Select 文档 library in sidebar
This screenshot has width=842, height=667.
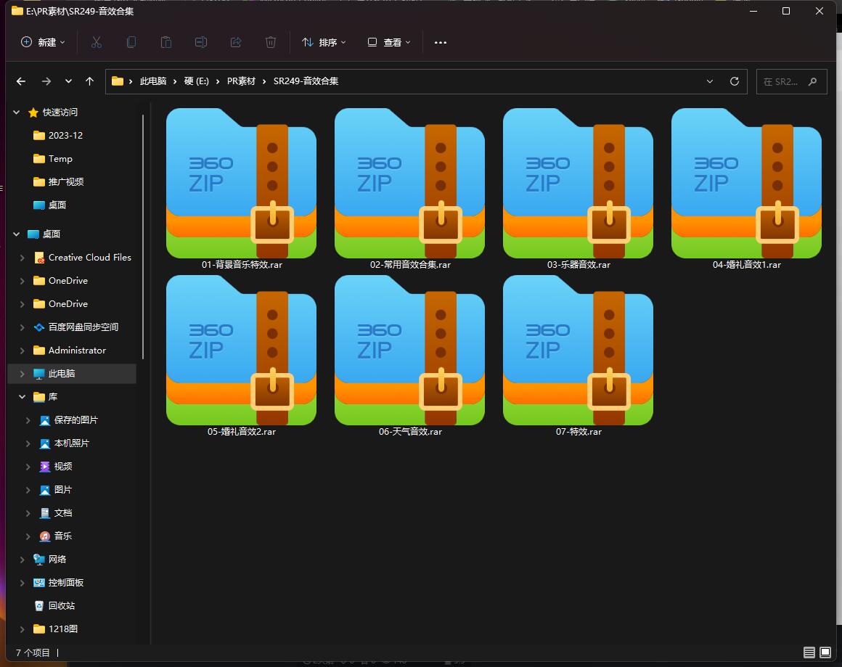pyautogui.click(x=55, y=513)
